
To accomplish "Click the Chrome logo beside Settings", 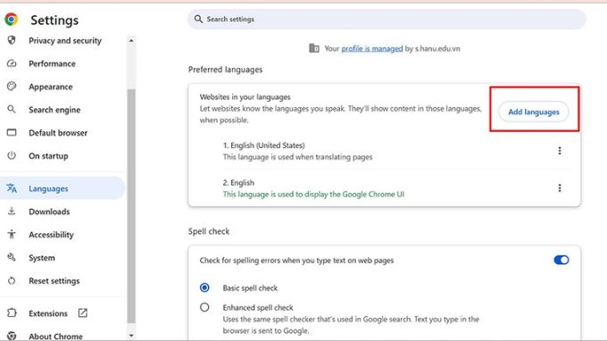I will pyautogui.click(x=12, y=19).
